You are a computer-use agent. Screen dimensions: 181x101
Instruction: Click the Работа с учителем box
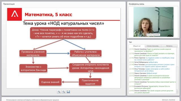86,54
